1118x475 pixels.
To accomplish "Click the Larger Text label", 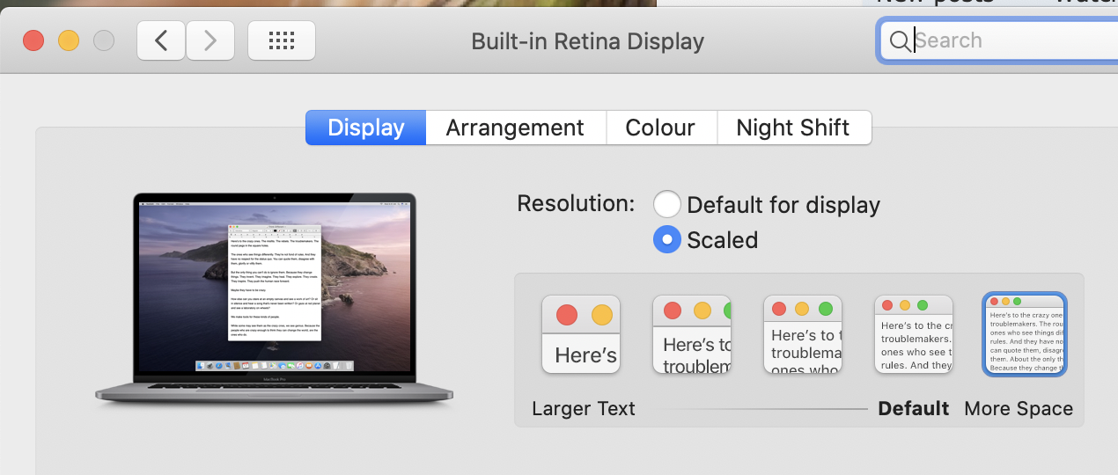I will pyautogui.click(x=584, y=409).
